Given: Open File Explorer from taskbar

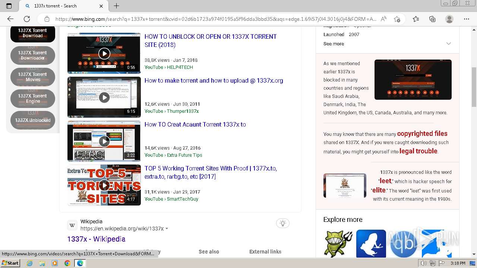Looking at the screenshot, I should [42, 263].
